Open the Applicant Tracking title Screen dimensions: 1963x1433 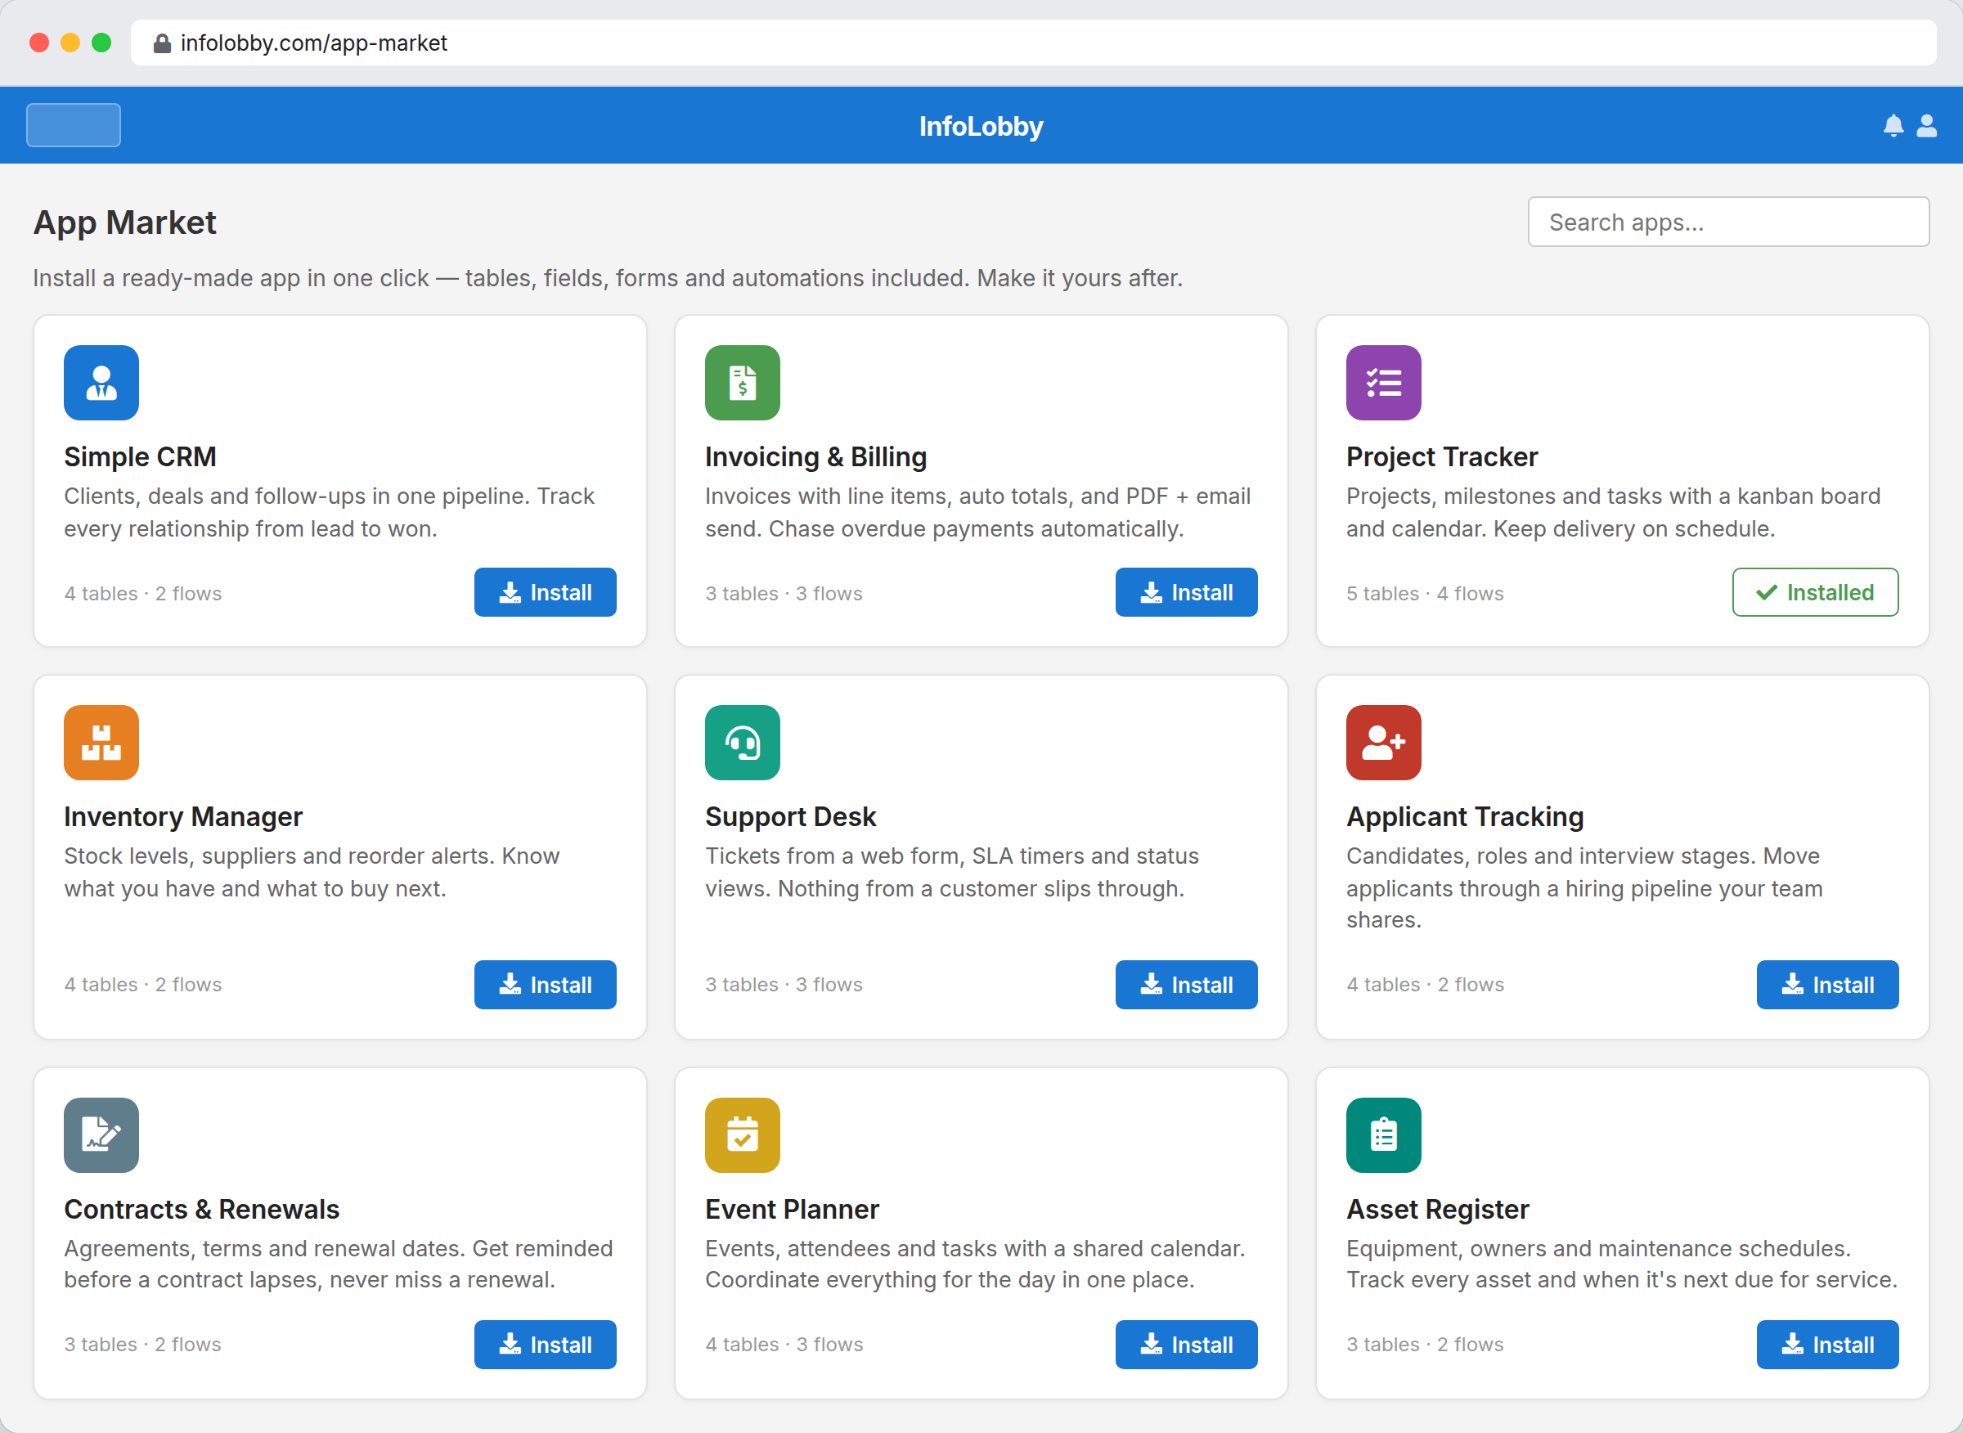click(1464, 817)
